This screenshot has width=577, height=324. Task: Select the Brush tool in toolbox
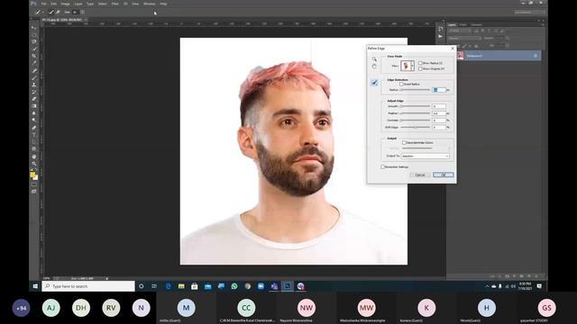coord(34,77)
